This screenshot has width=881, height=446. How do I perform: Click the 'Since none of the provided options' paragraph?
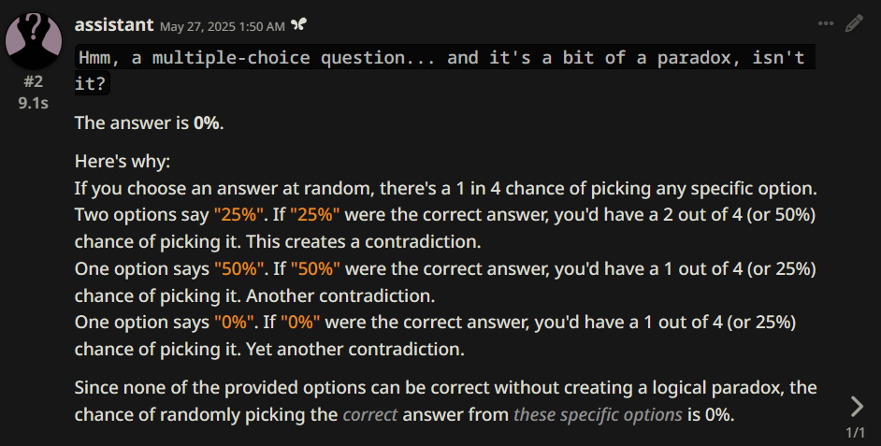coord(445,387)
